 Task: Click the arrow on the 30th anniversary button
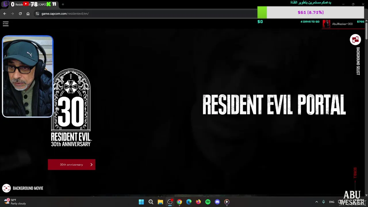[x=91, y=165]
